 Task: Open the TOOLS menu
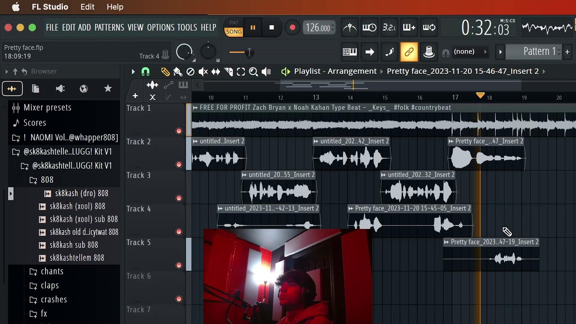187,27
